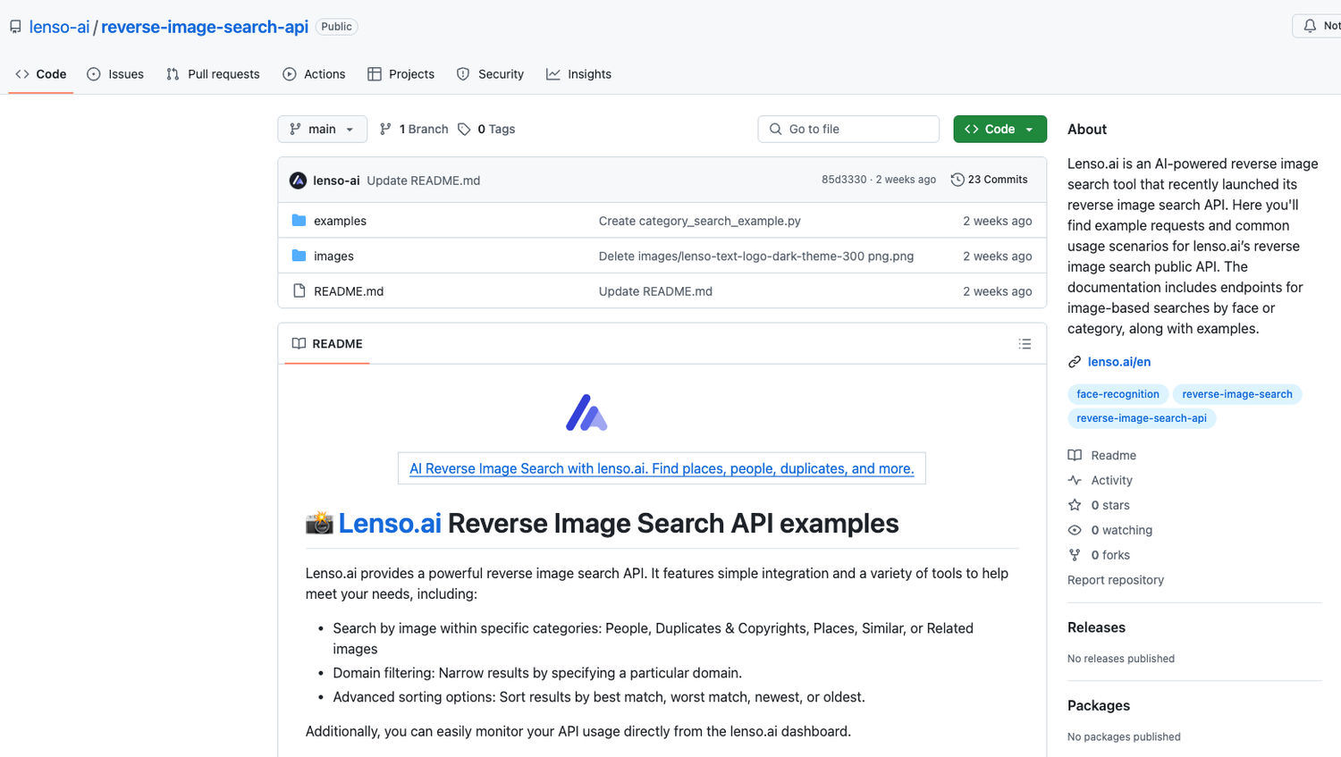
Task: Click the link chain icon beside lenso.ai/en
Action: pyautogui.click(x=1075, y=362)
